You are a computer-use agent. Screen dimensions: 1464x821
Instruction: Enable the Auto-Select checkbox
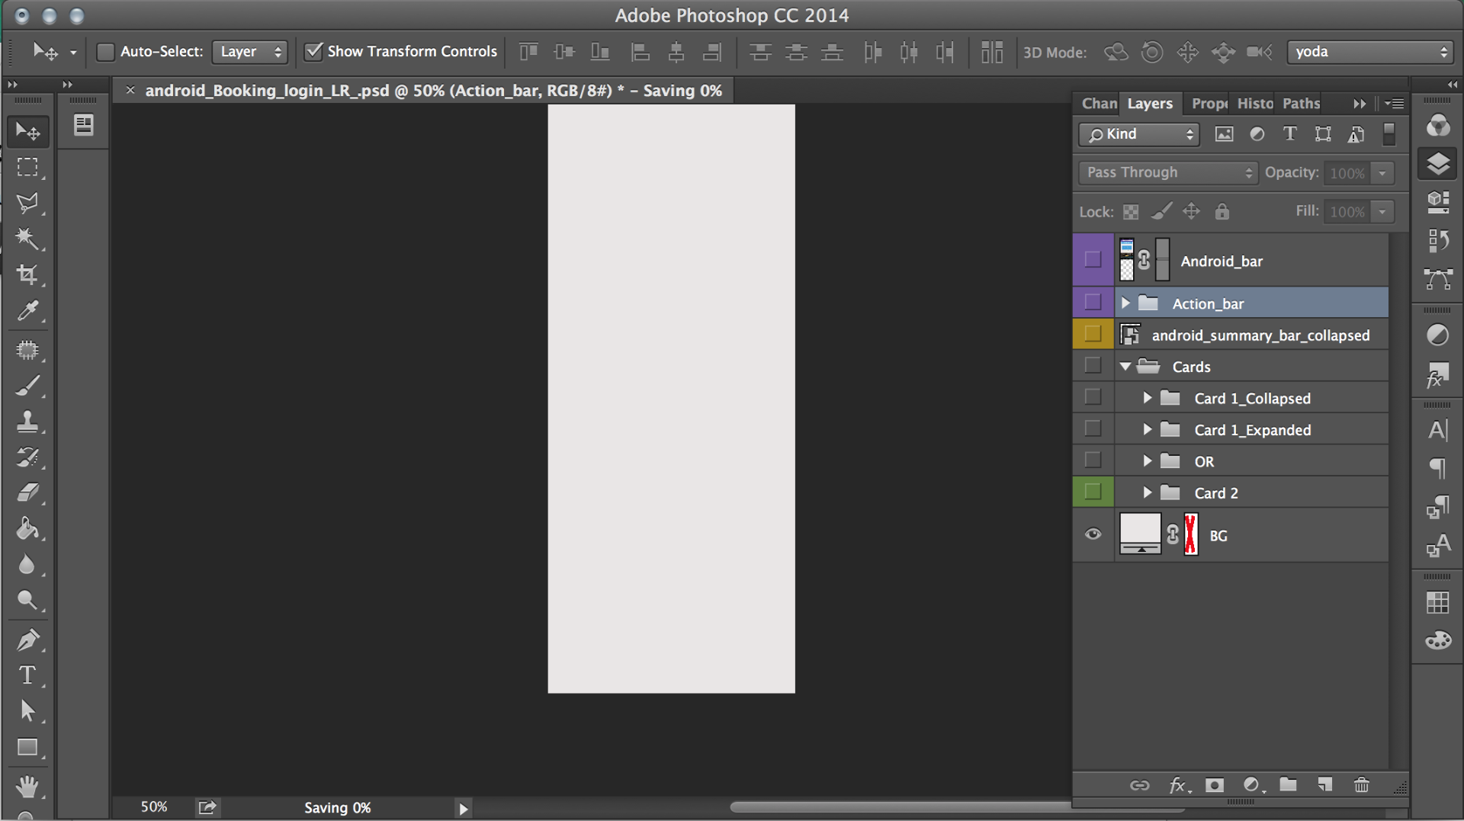[x=105, y=52]
